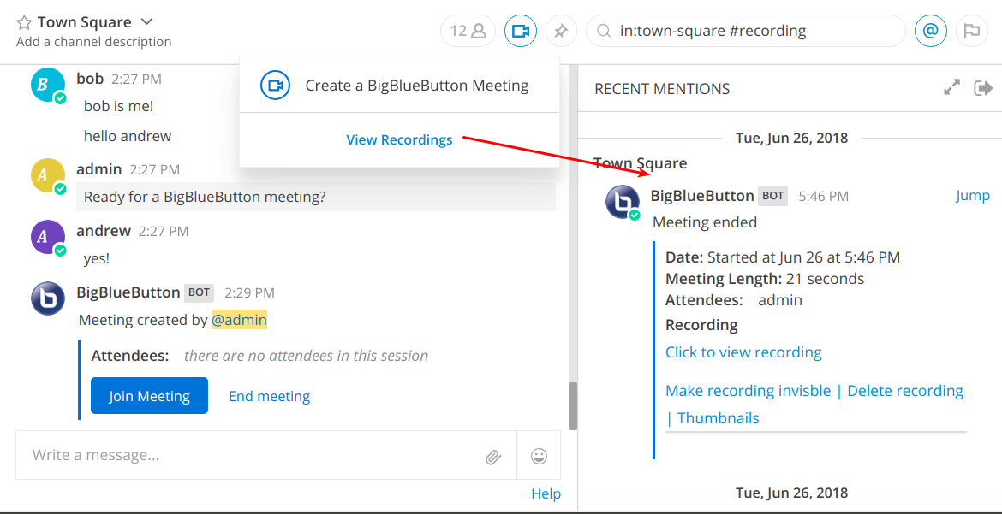Click andrew's avatar

pyautogui.click(x=47, y=236)
